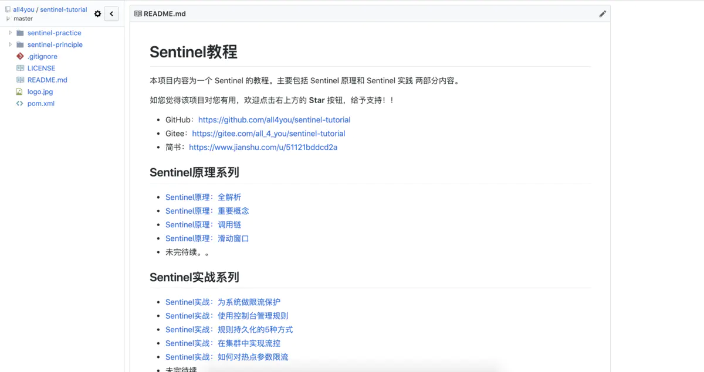Click the sentinel-principle folder icon
Image resolution: width=704 pixels, height=372 pixels.
tap(20, 45)
